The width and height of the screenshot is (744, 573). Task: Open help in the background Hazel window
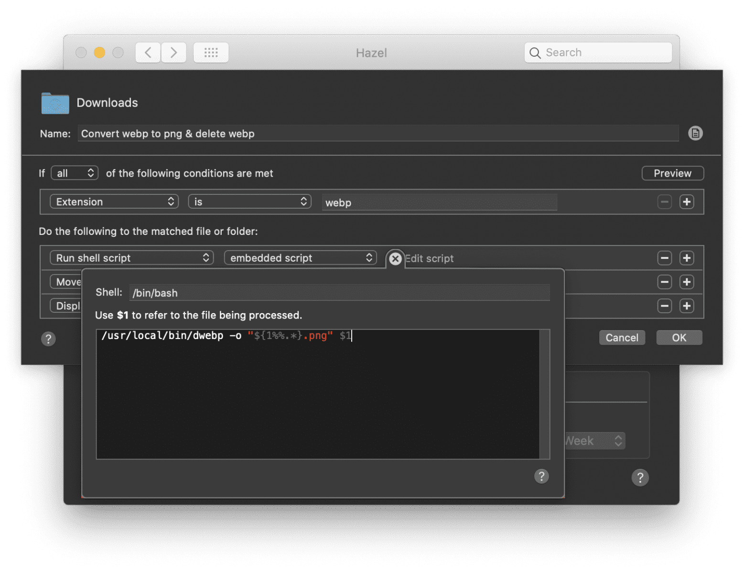tap(640, 477)
